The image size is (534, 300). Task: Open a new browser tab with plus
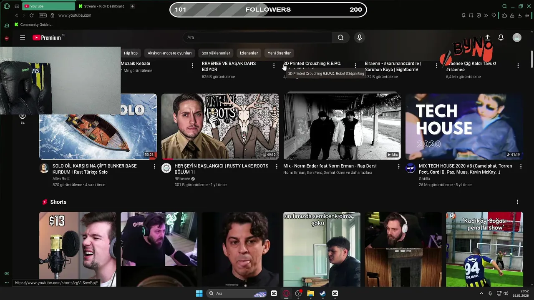[x=132, y=6]
